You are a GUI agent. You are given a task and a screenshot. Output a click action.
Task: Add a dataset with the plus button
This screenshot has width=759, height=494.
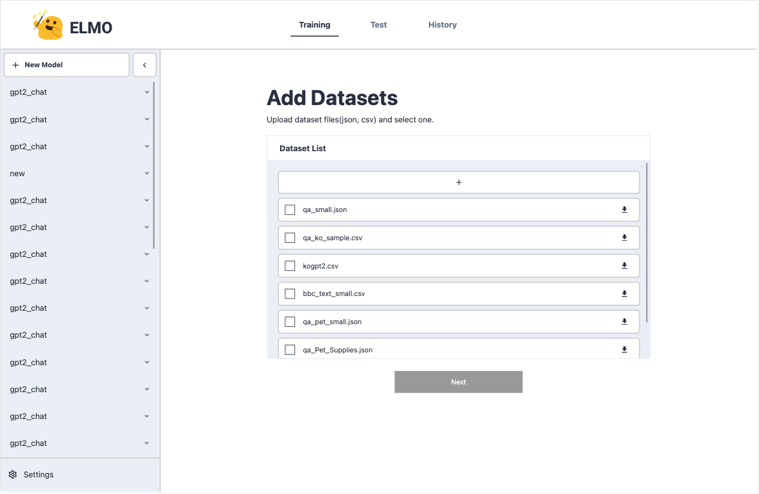tap(459, 183)
